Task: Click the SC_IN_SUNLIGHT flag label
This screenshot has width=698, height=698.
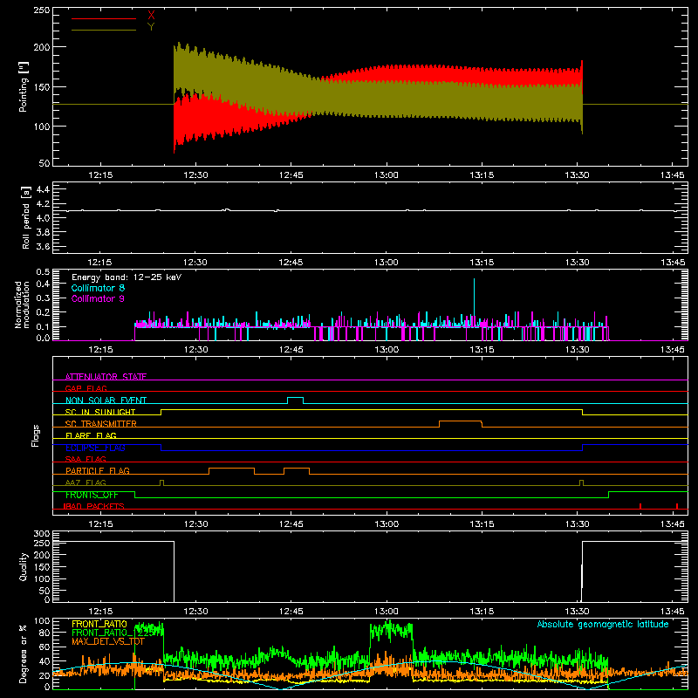Action: point(100,412)
